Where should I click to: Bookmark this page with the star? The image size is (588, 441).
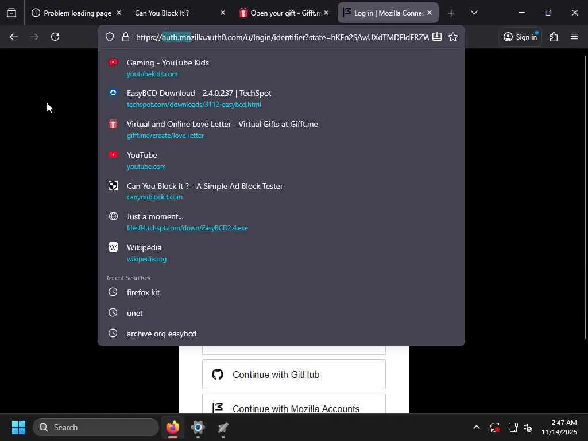[x=453, y=37]
